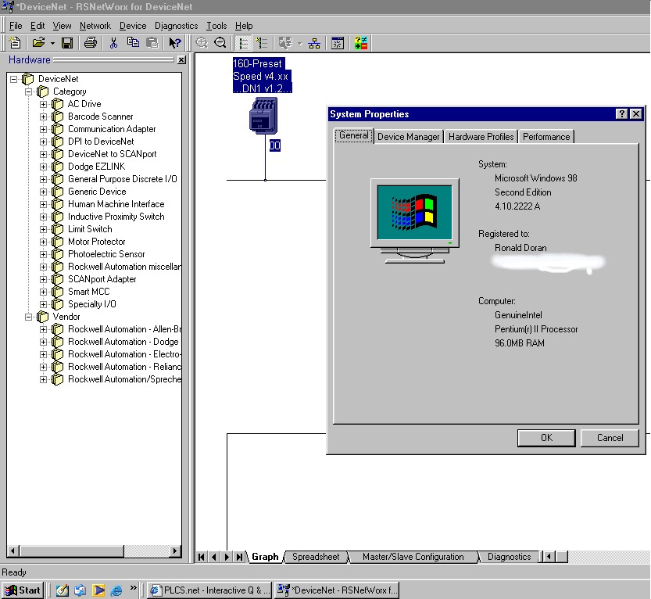The height and width of the screenshot is (599, 651).
Task: Open dropdown arrow next to Online icon
Action: [300, 43]
